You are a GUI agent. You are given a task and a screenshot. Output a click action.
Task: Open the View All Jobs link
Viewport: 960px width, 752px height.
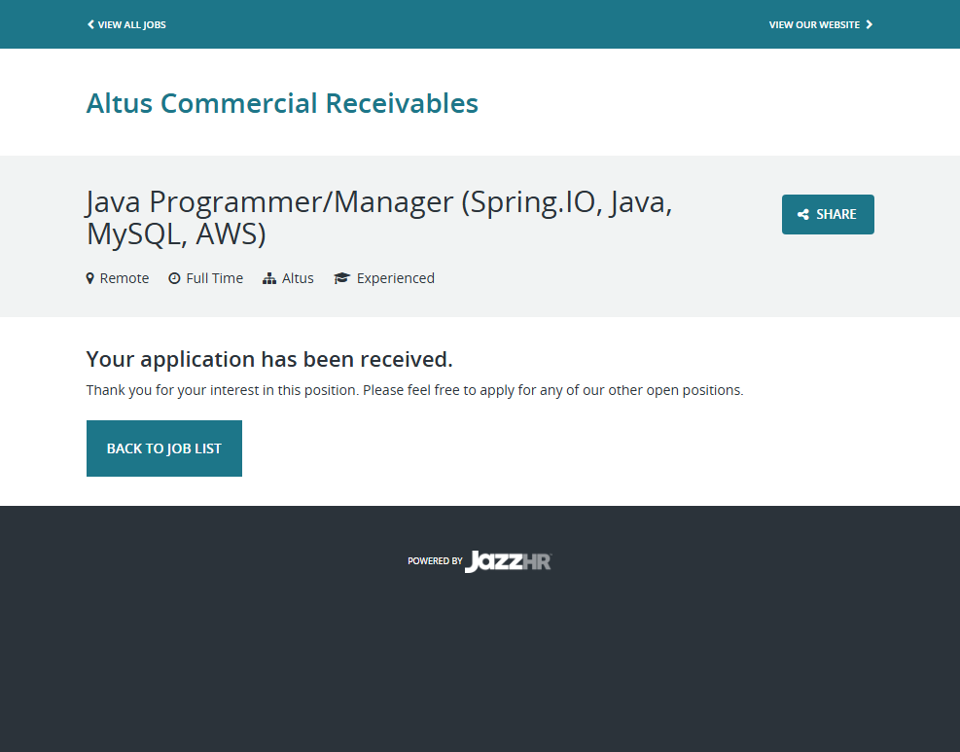pos(131,24)
